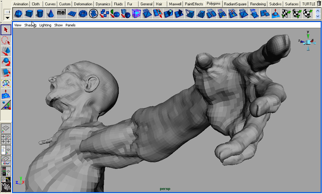The width and height of the screenshot is (322, 194).
Task: Move shelf rows up with up arrow
Action: point(318,11)
